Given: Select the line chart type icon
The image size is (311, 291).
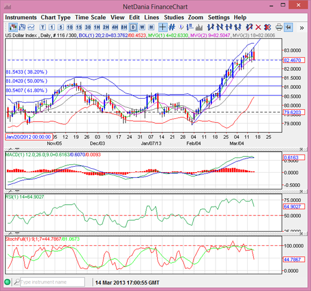Looking at the screenshot, I should coord(31,27).
